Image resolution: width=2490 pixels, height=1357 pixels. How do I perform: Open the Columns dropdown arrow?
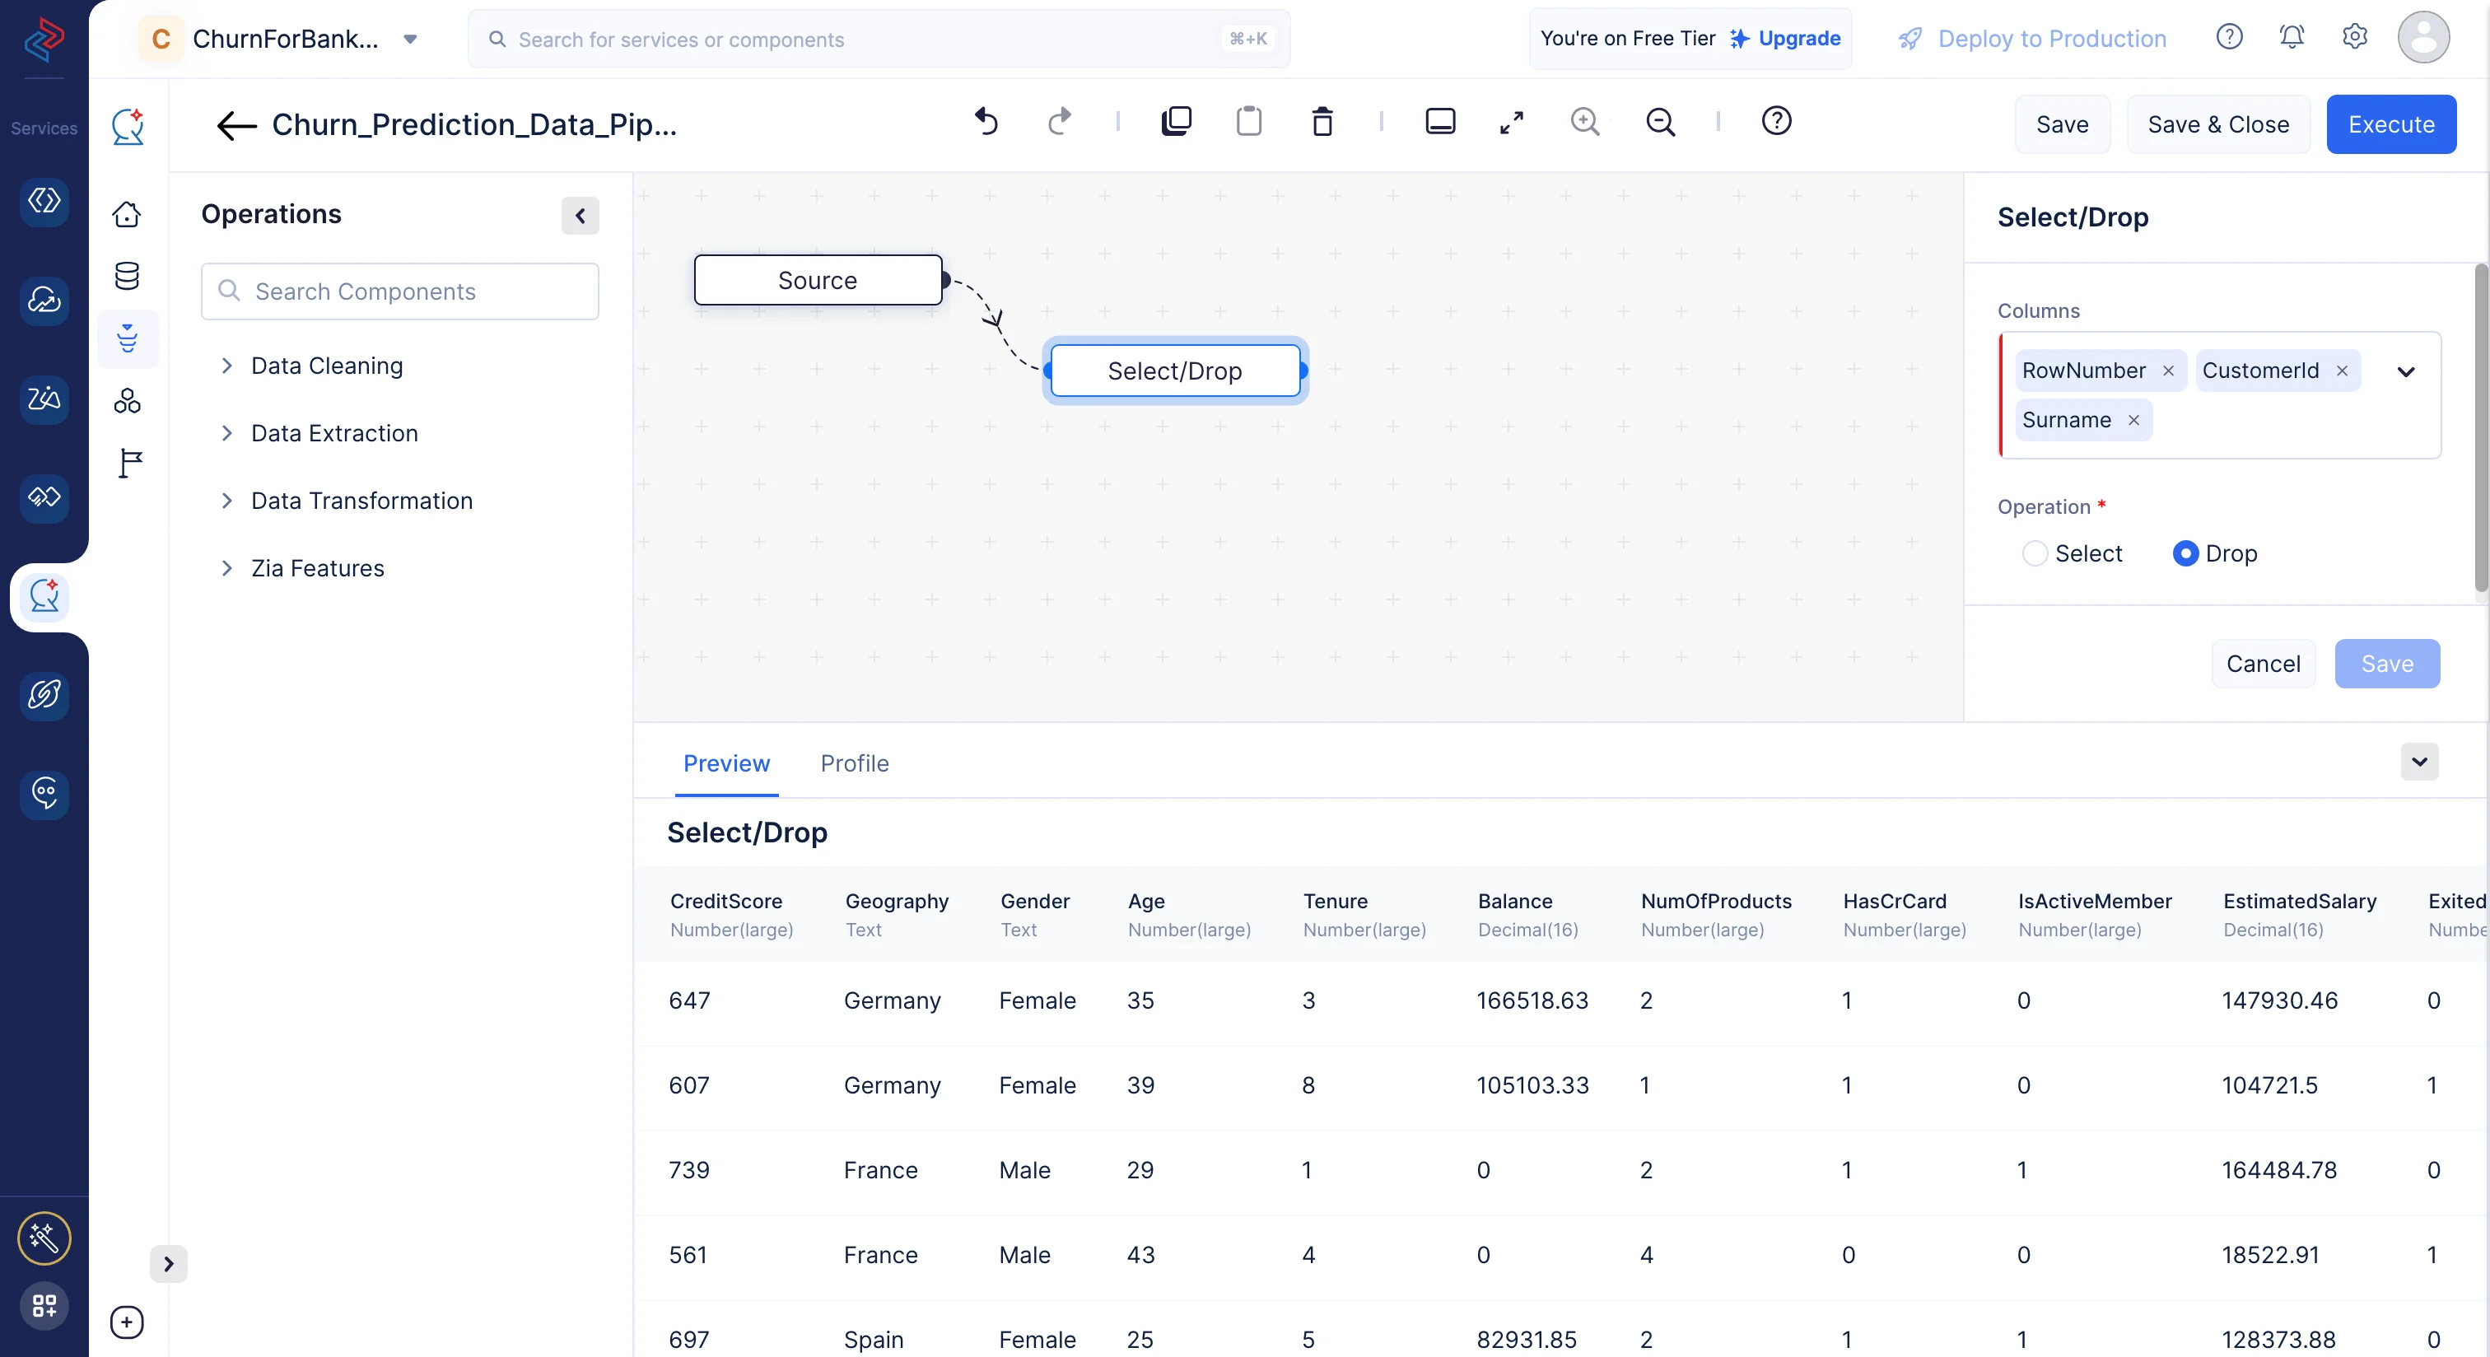(x=2405, y=371)
